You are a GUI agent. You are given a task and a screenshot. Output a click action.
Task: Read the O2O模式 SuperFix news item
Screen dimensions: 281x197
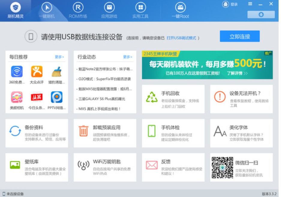[104, 79]
